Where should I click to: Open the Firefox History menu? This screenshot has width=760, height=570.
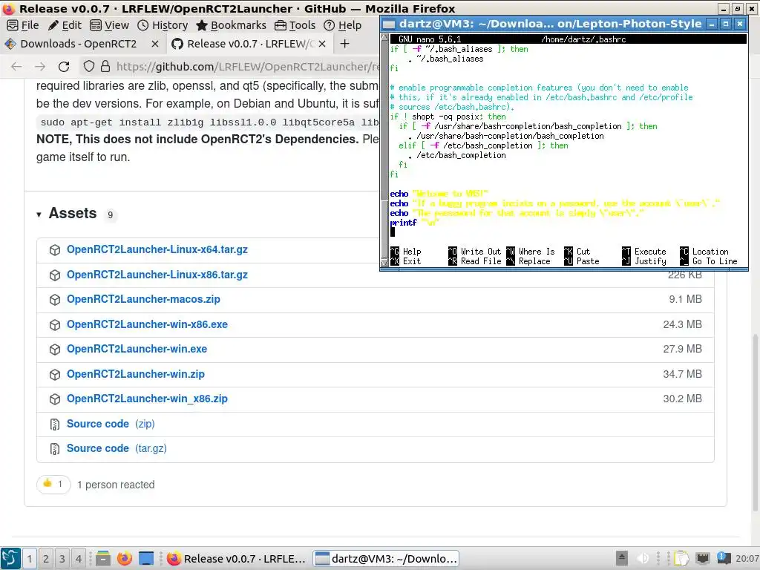(163, 25)
